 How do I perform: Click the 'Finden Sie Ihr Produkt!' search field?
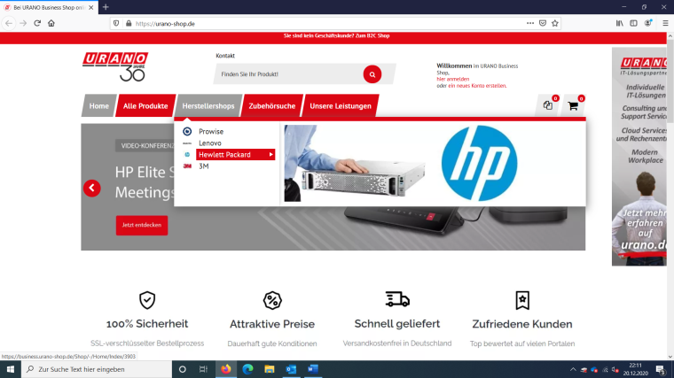pyautogui.click(x=288, y=74)
